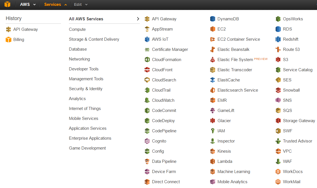The image size is (317, 188).
Task: Open Billing from History list
Action: [19, 40]
